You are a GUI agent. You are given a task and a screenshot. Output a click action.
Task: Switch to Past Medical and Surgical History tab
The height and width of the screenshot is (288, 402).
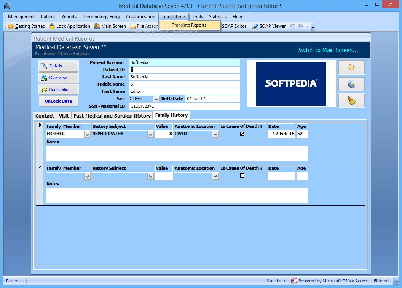pos(112,116)
